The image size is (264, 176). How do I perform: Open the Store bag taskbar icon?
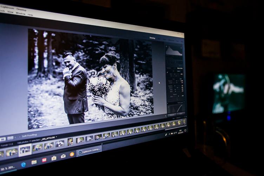click(x=54, y=158)
